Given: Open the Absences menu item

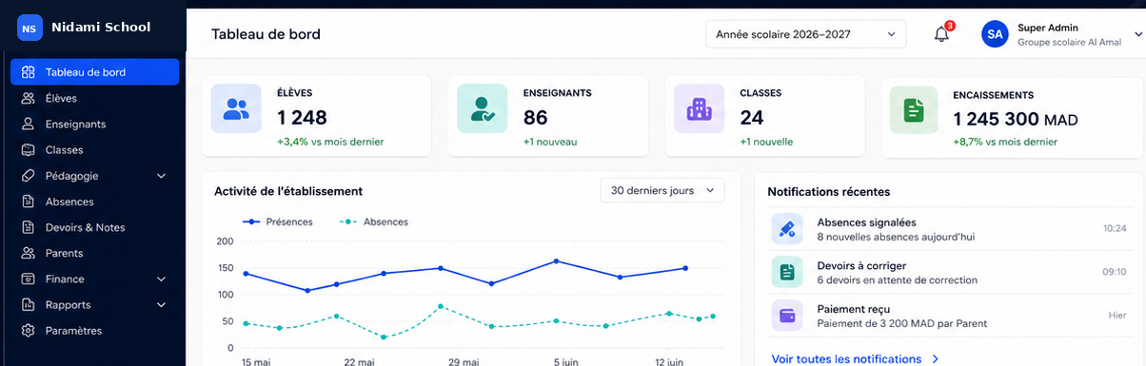Looking at the screenshot, I should coord(94,202).
